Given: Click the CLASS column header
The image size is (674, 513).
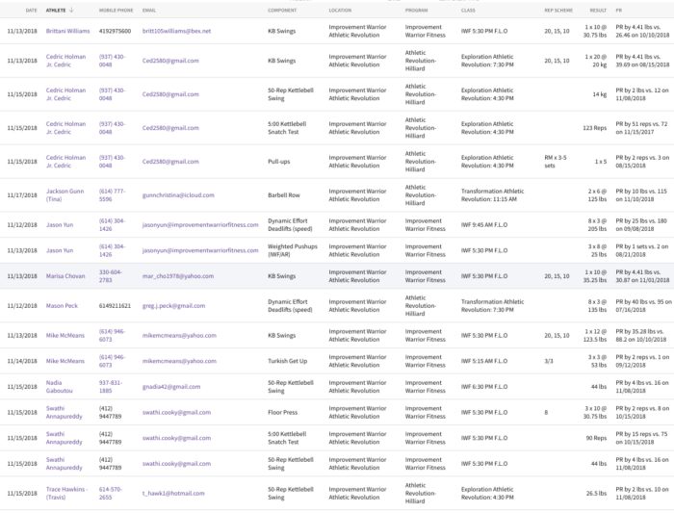Looking at the screenshot, I should click(468, 11).
